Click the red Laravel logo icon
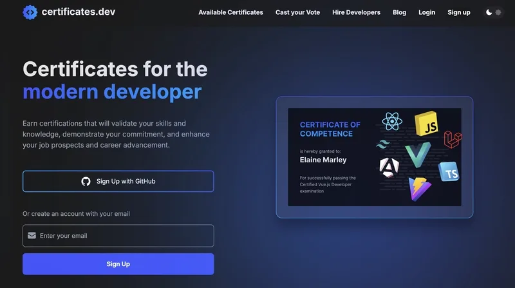The width and height of the screenshot is (515, 288). point(453,139)
